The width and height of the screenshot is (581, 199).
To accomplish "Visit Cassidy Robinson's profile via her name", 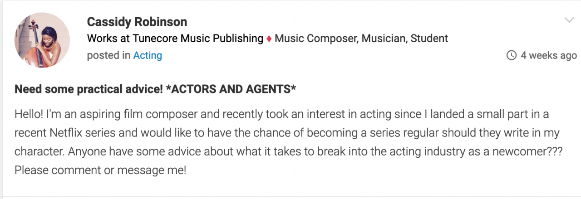I will tap(137, 22).
